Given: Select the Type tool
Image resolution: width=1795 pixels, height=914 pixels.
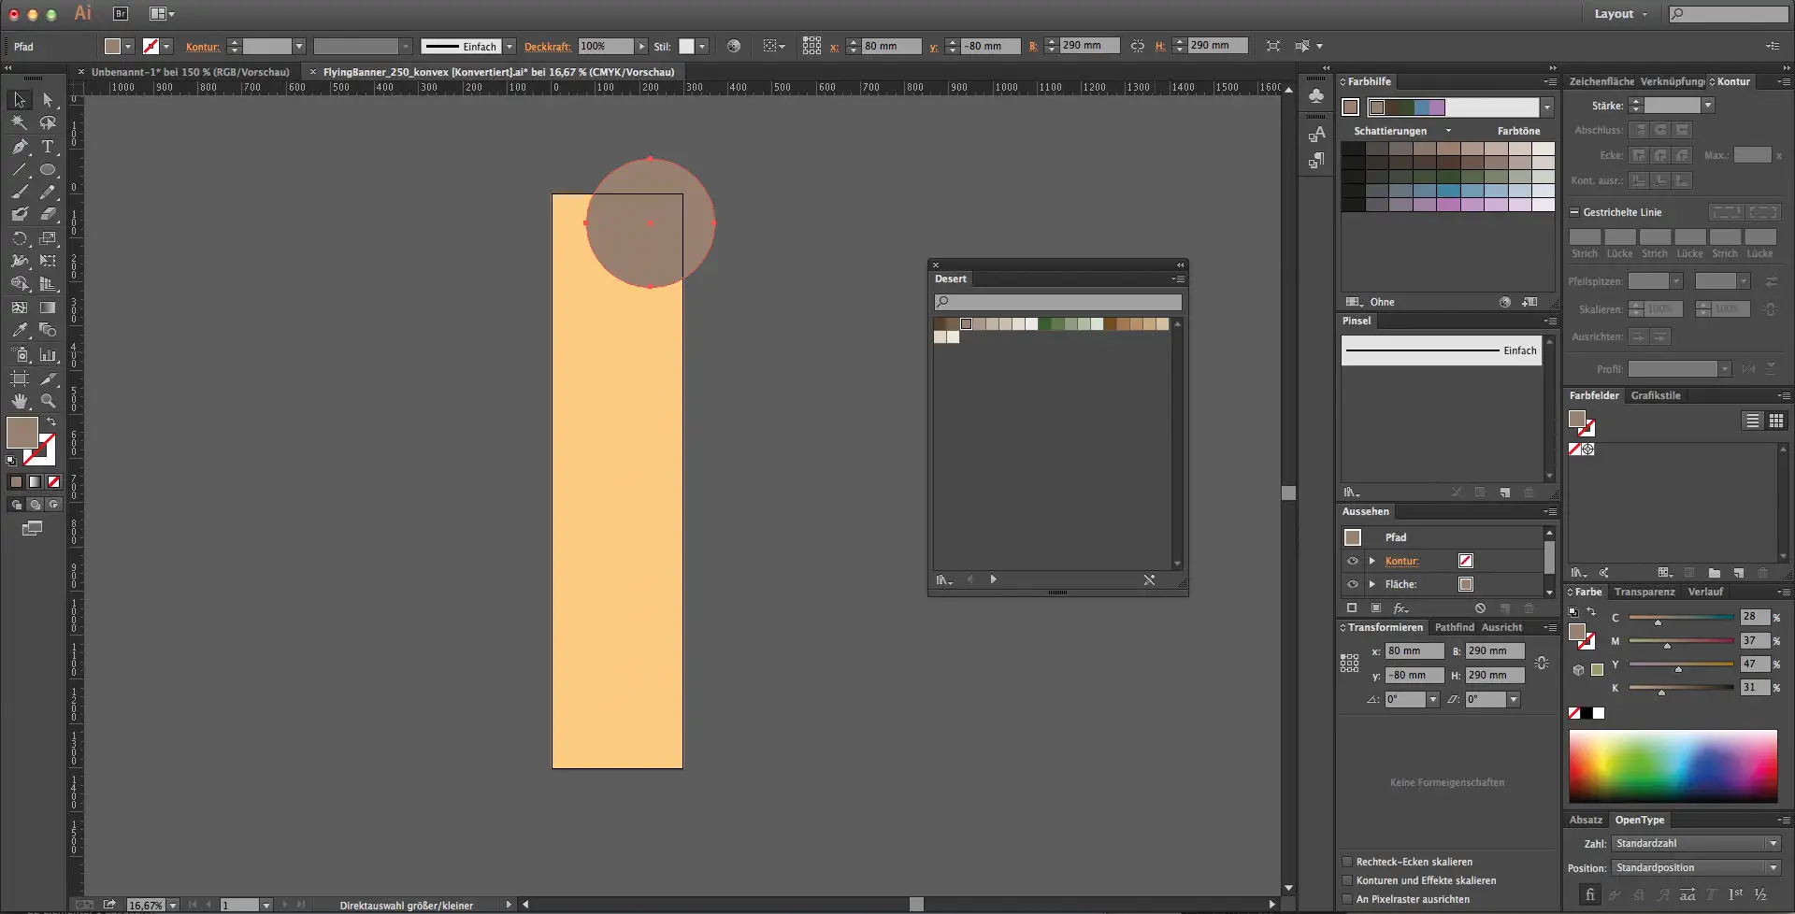Looking at the screenshot, I should pyautogui.click(x=48, y=147).
